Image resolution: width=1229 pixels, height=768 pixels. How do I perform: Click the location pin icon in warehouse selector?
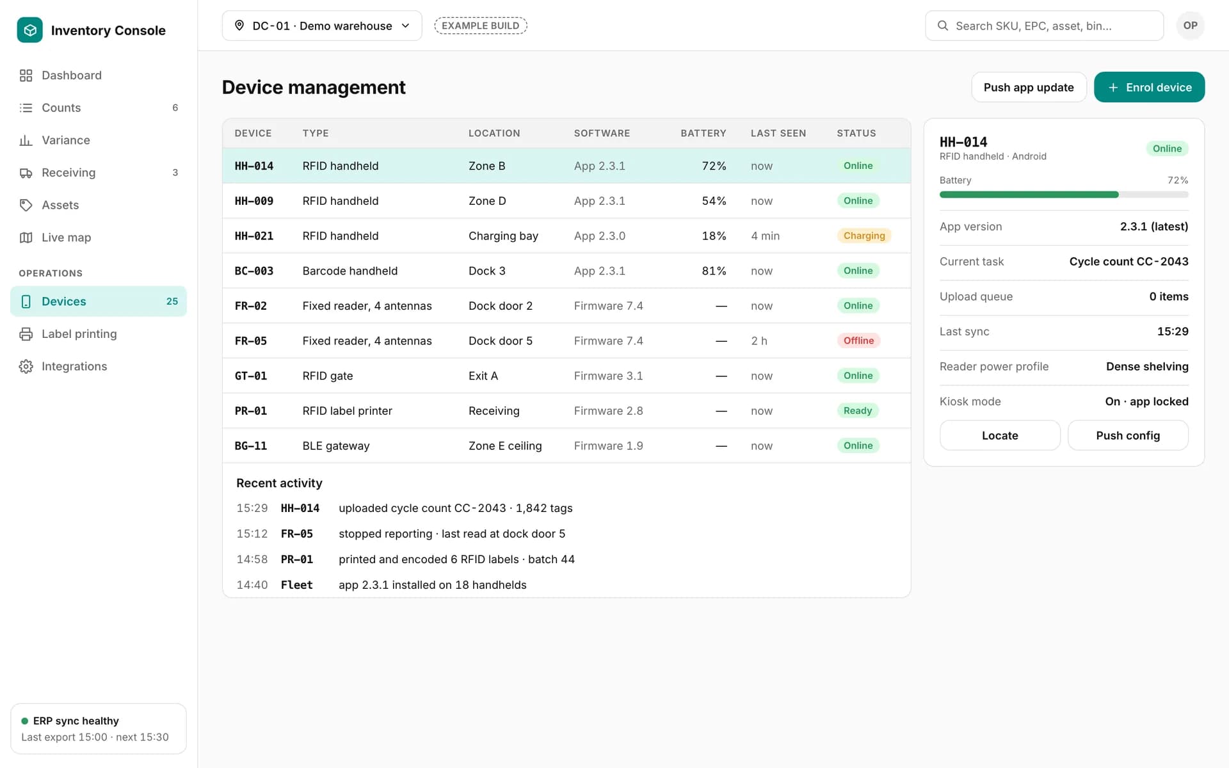click(x=239, y=26)
